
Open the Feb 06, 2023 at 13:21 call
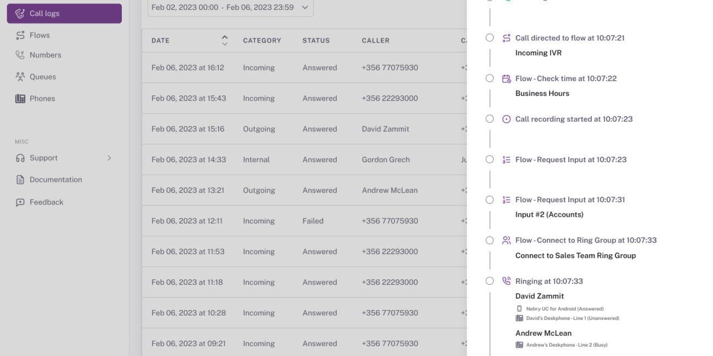(304, 191)
